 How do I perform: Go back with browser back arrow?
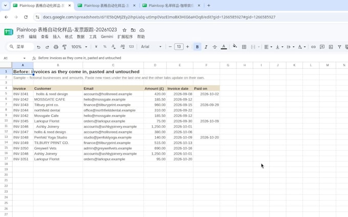point(6,17)
